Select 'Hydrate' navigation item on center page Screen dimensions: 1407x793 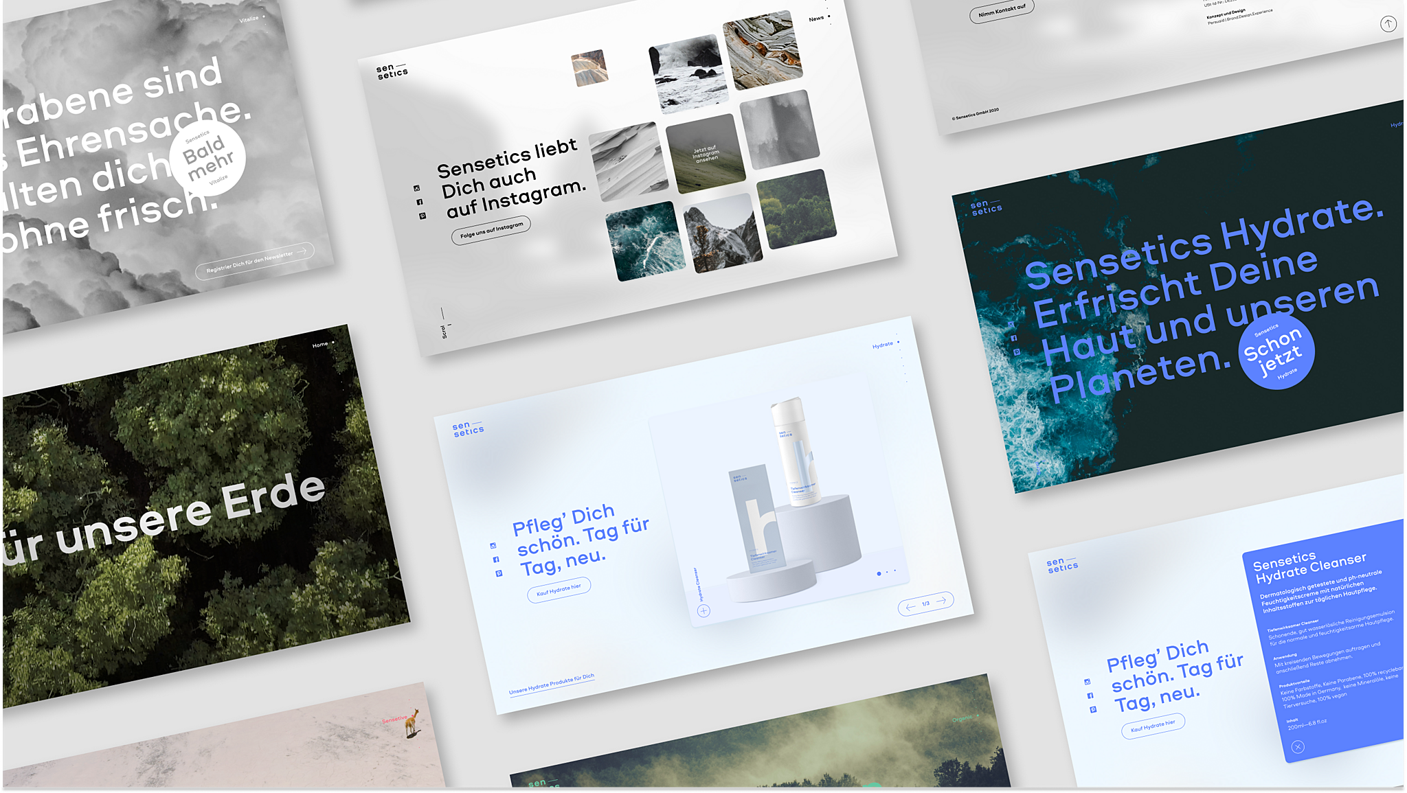click(883, 345)
